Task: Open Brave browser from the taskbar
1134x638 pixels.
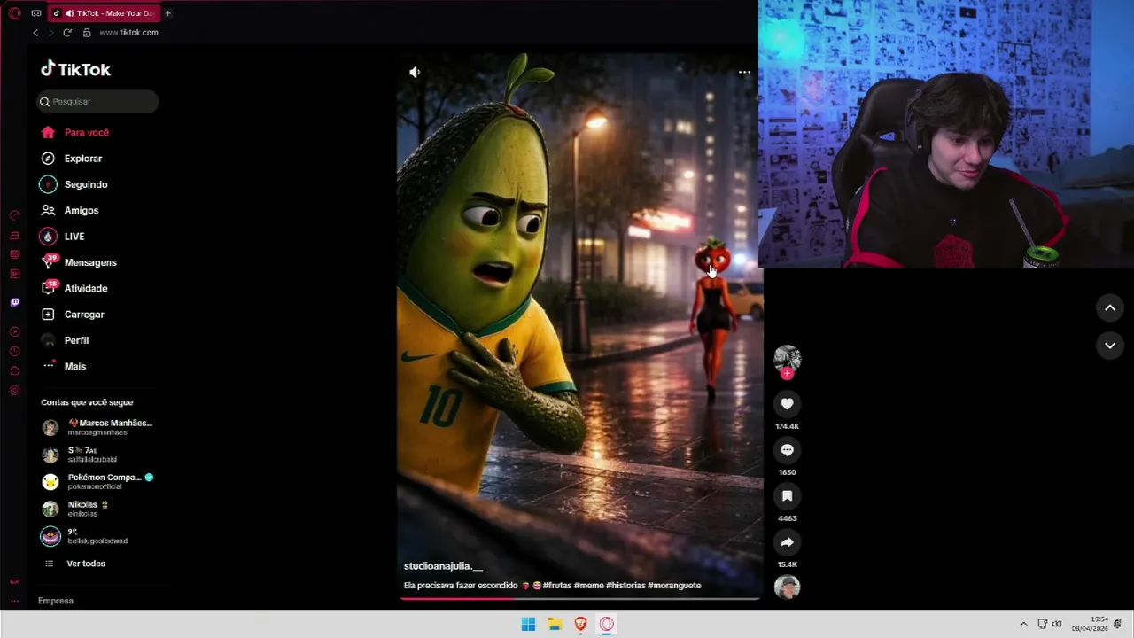Action: click(580, 625)
